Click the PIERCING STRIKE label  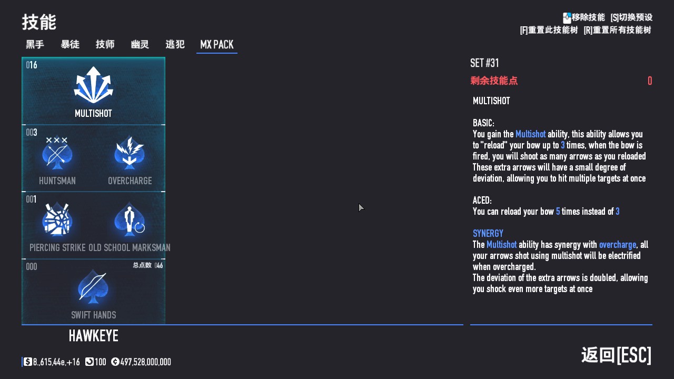click(57, 248)
